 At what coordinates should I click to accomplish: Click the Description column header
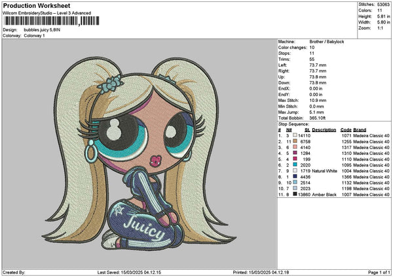324,130
